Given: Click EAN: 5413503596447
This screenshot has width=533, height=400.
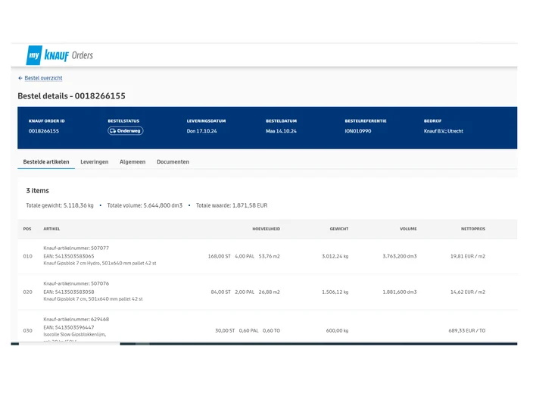Looking at the screenshot, I should [69, 327].
